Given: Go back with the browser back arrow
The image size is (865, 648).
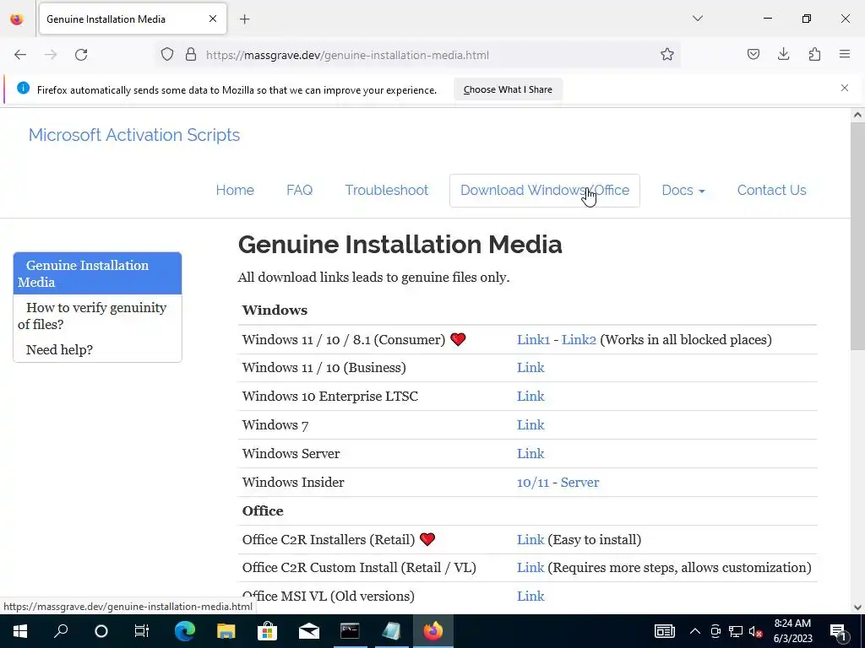Looking at the screenshot, I should tap(20, 55).
